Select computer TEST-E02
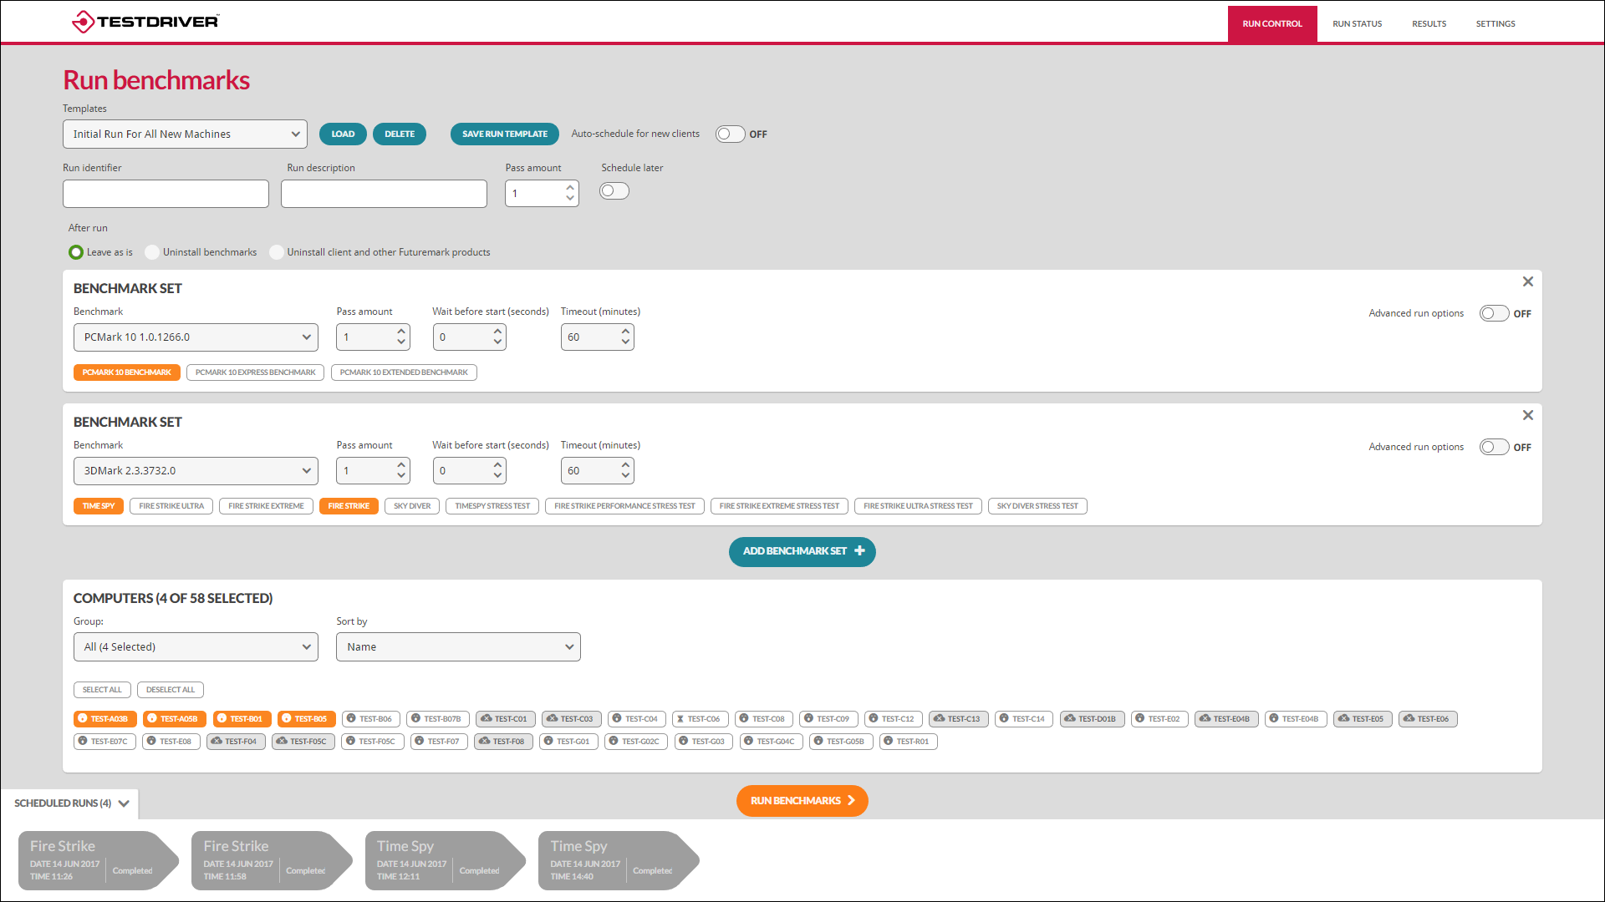 point(1159,719)
